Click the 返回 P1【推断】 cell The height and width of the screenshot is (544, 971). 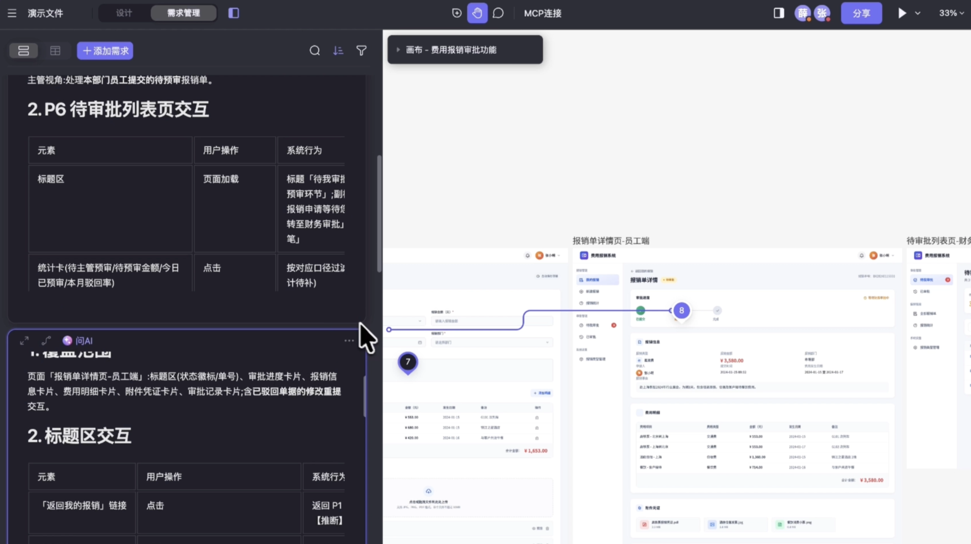pyautogui.click(x=324, y=512)
